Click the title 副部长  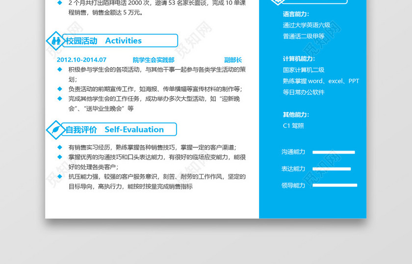click(x=233, y=60)
